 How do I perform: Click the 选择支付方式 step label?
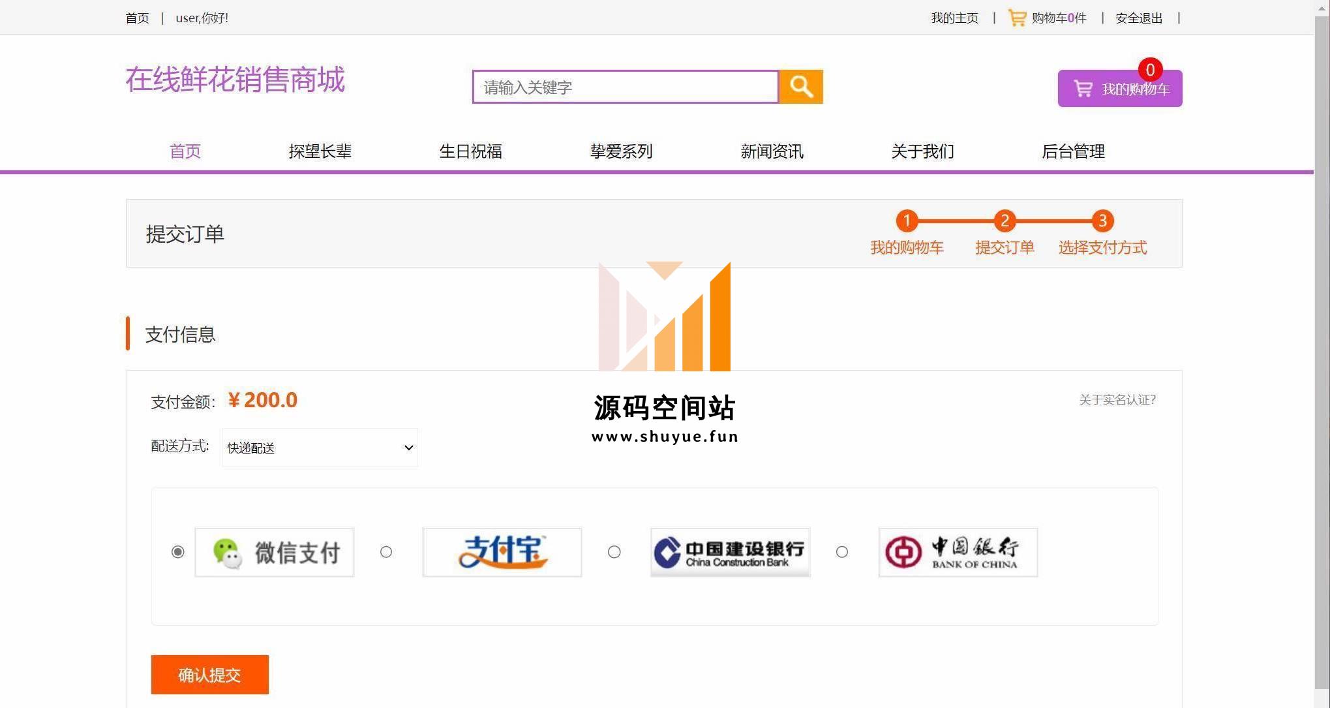pos(1102,248)
